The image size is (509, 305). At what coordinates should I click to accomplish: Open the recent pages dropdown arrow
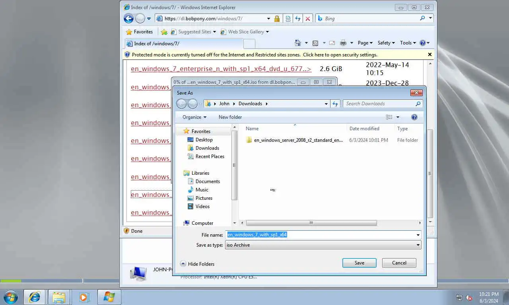(x=149, y=19)
